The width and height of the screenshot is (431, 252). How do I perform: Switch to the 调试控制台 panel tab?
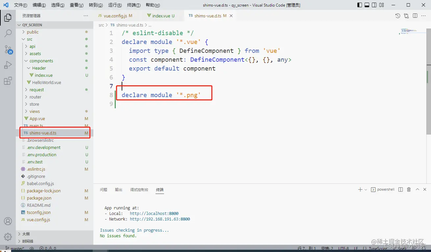click(x=139, y=190)
